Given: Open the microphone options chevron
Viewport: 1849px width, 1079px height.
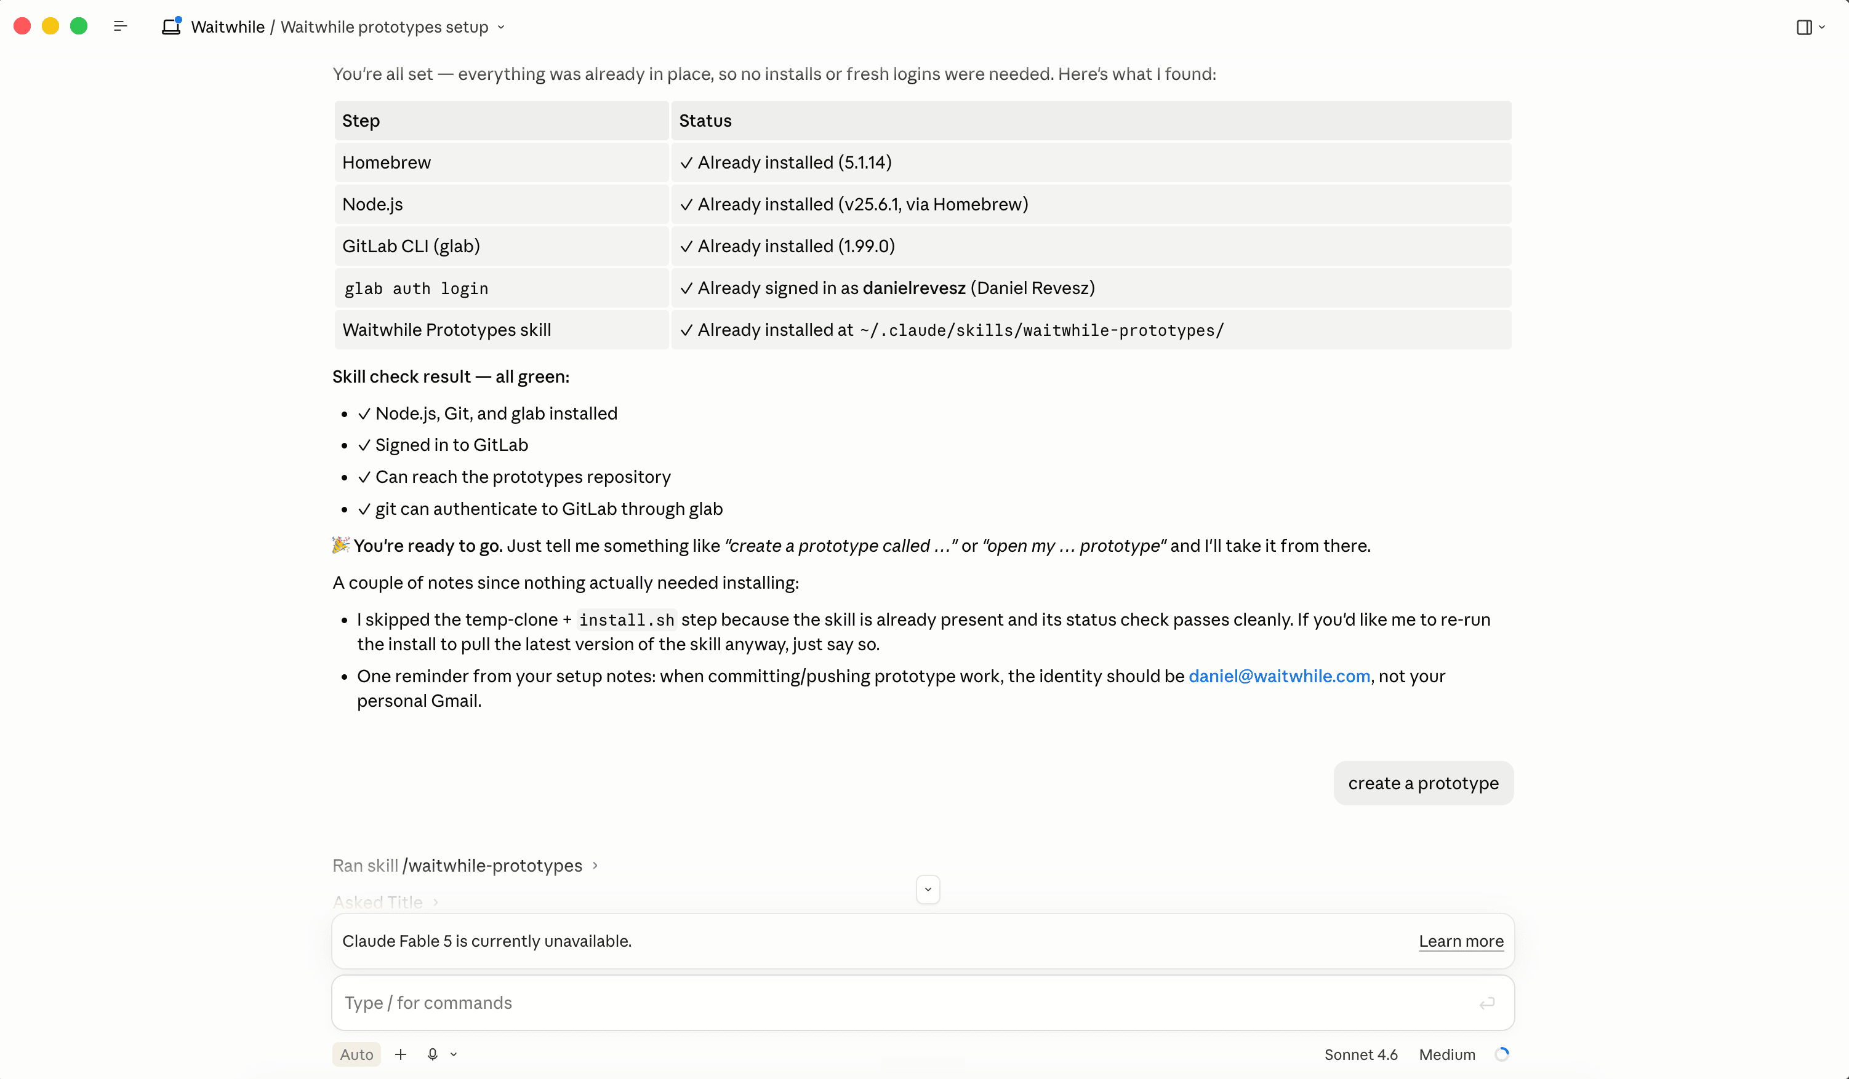Looking at the screenshot, I should click(x=454, y=1054).
